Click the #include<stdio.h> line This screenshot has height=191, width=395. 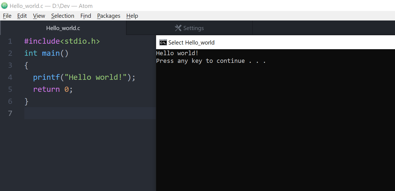click(x=62, y=41)
